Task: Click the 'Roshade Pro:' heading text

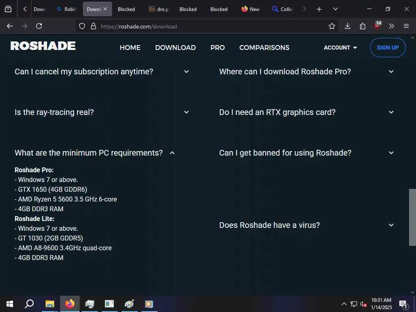Action: (34, 170)
